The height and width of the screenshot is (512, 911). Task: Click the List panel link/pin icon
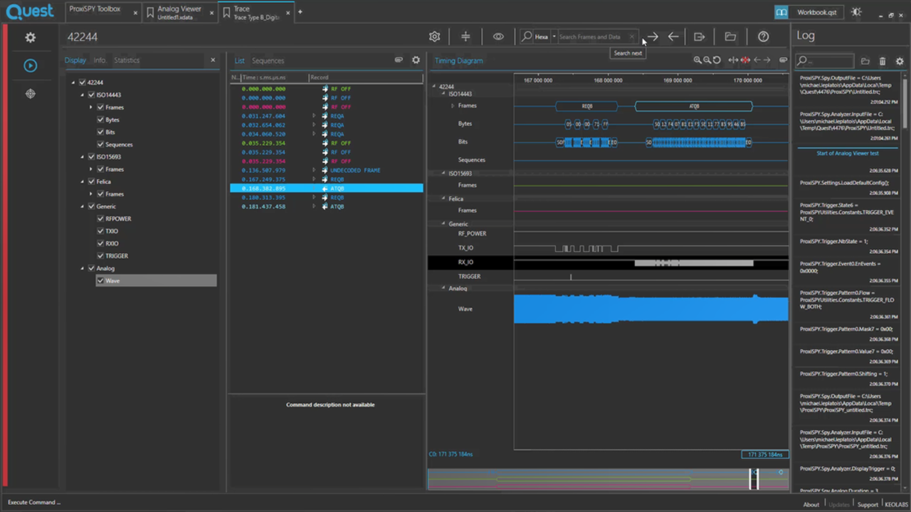(399, 60)
